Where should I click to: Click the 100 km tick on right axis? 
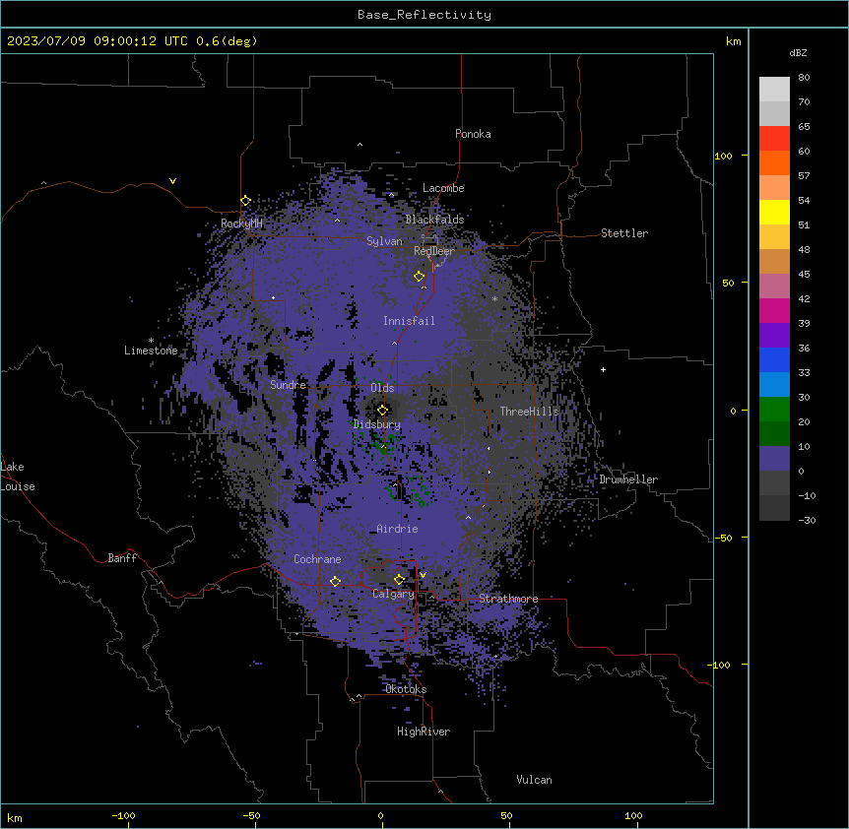tap(723, 156)
